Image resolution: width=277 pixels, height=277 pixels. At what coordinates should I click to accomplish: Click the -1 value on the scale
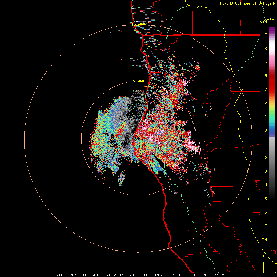point(264,144)
